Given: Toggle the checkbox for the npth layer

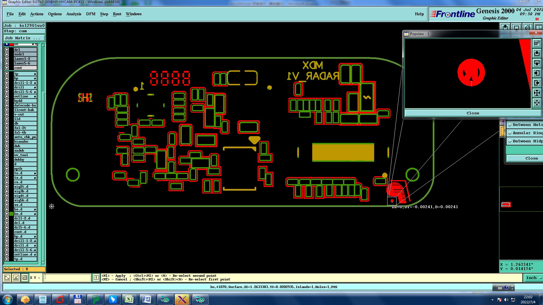Looking at the screenshot, I should tap(7, 169).
